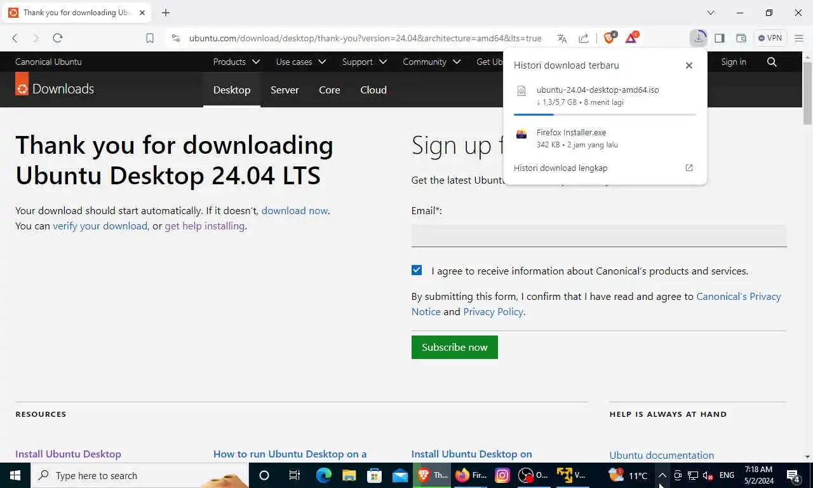Image resolution: width=813 pixels, height=488 pixels.
Task: Expand the Community menu
Action: click(x=432, y=62)
